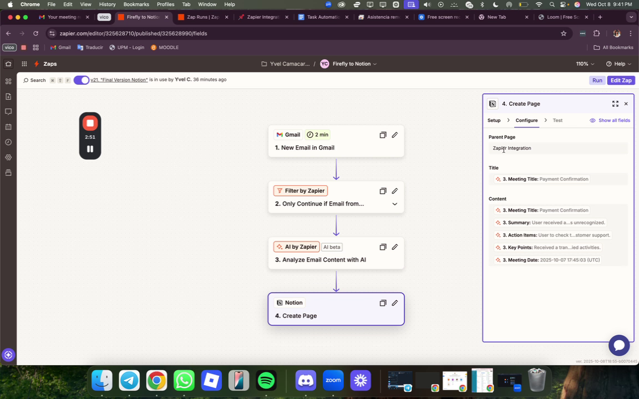The height and width of the screenshot is (399, 639).
Task: Open Zapier home icon
Action: point(8,64)
